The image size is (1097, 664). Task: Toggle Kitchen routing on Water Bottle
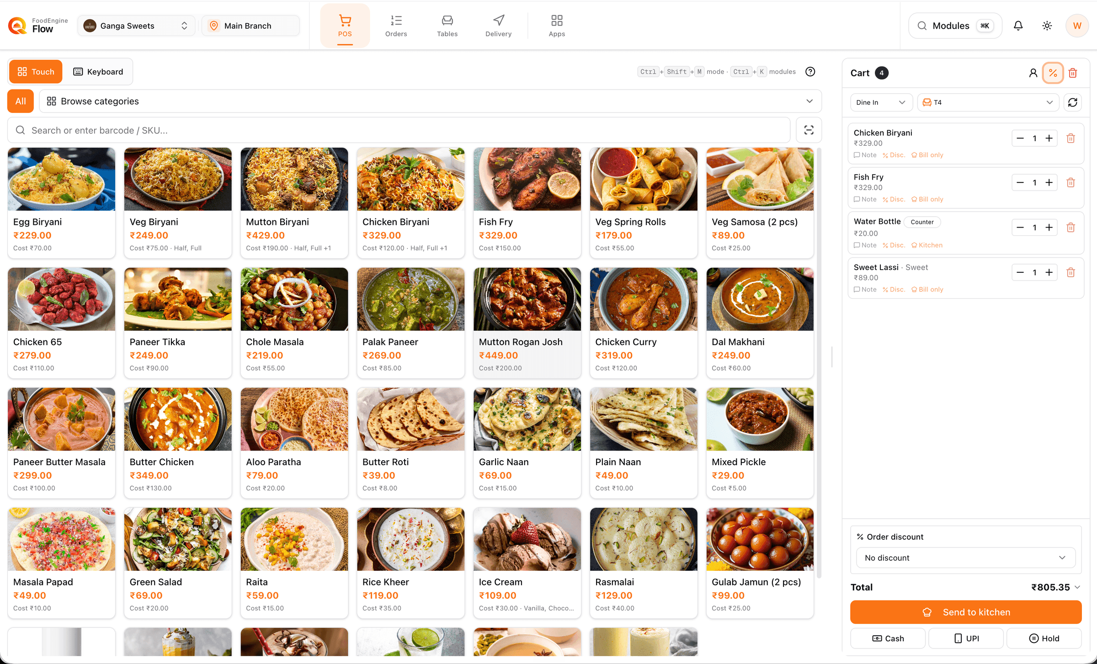927,245
